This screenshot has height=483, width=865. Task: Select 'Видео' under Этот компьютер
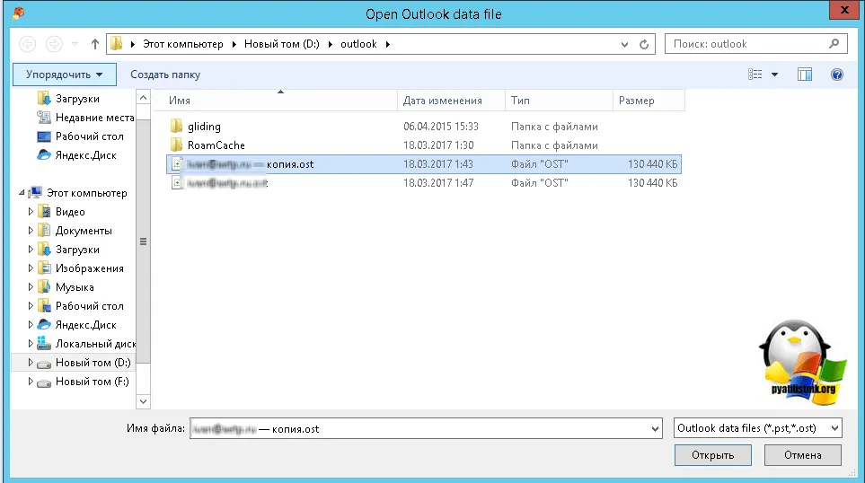tap(70, 212)
